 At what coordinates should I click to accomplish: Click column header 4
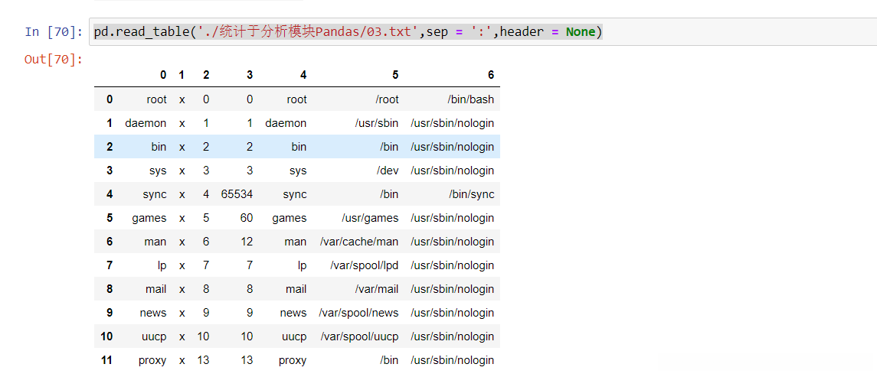point(303,75)
